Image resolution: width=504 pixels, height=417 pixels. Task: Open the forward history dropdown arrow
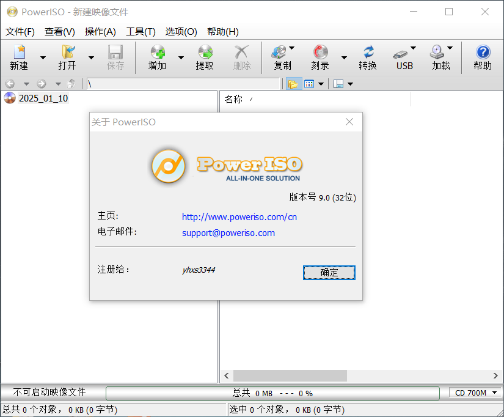pyautogui.click(x=58, y=84)
